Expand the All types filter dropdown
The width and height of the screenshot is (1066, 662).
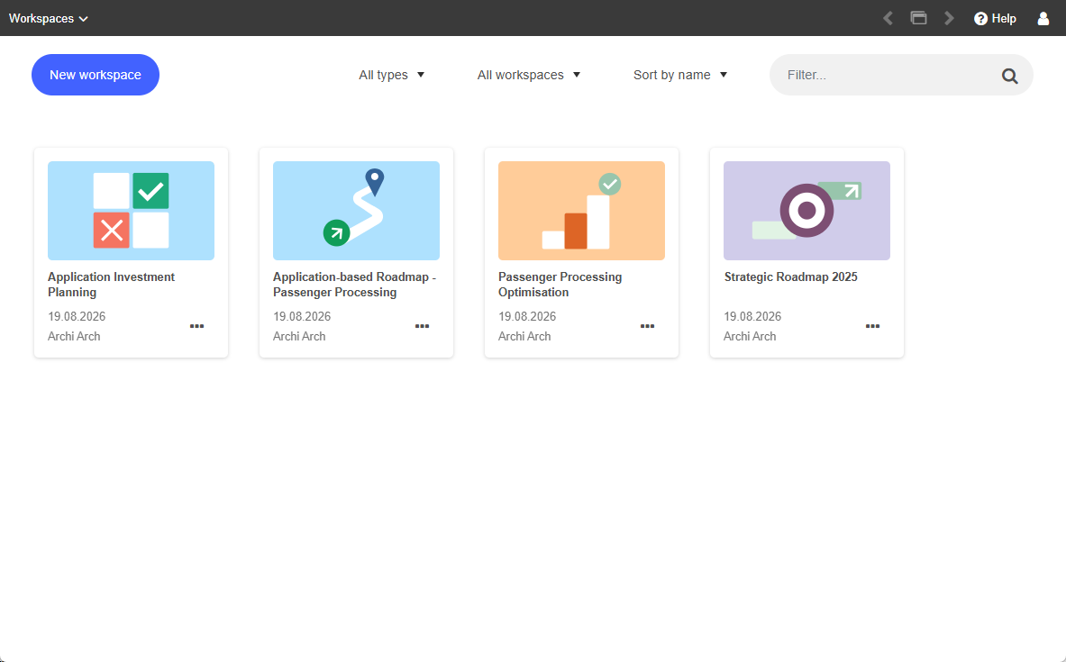point(392,75)
